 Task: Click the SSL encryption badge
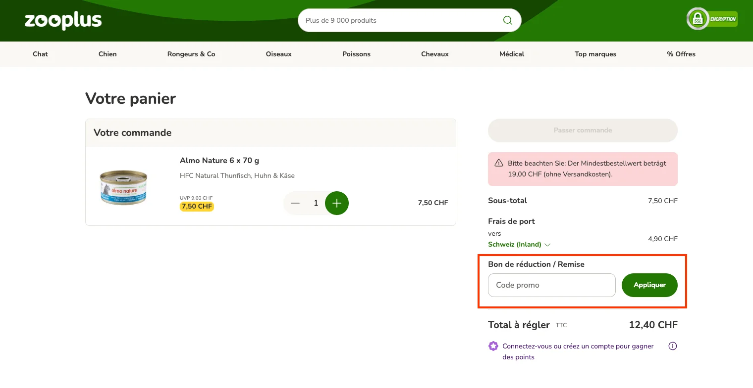tap(712, 19)
